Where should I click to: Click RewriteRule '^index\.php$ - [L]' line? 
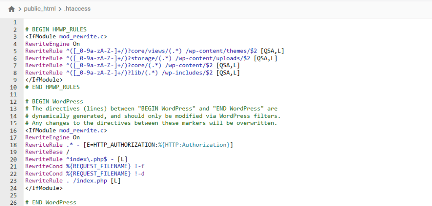[x=76, y=159]
